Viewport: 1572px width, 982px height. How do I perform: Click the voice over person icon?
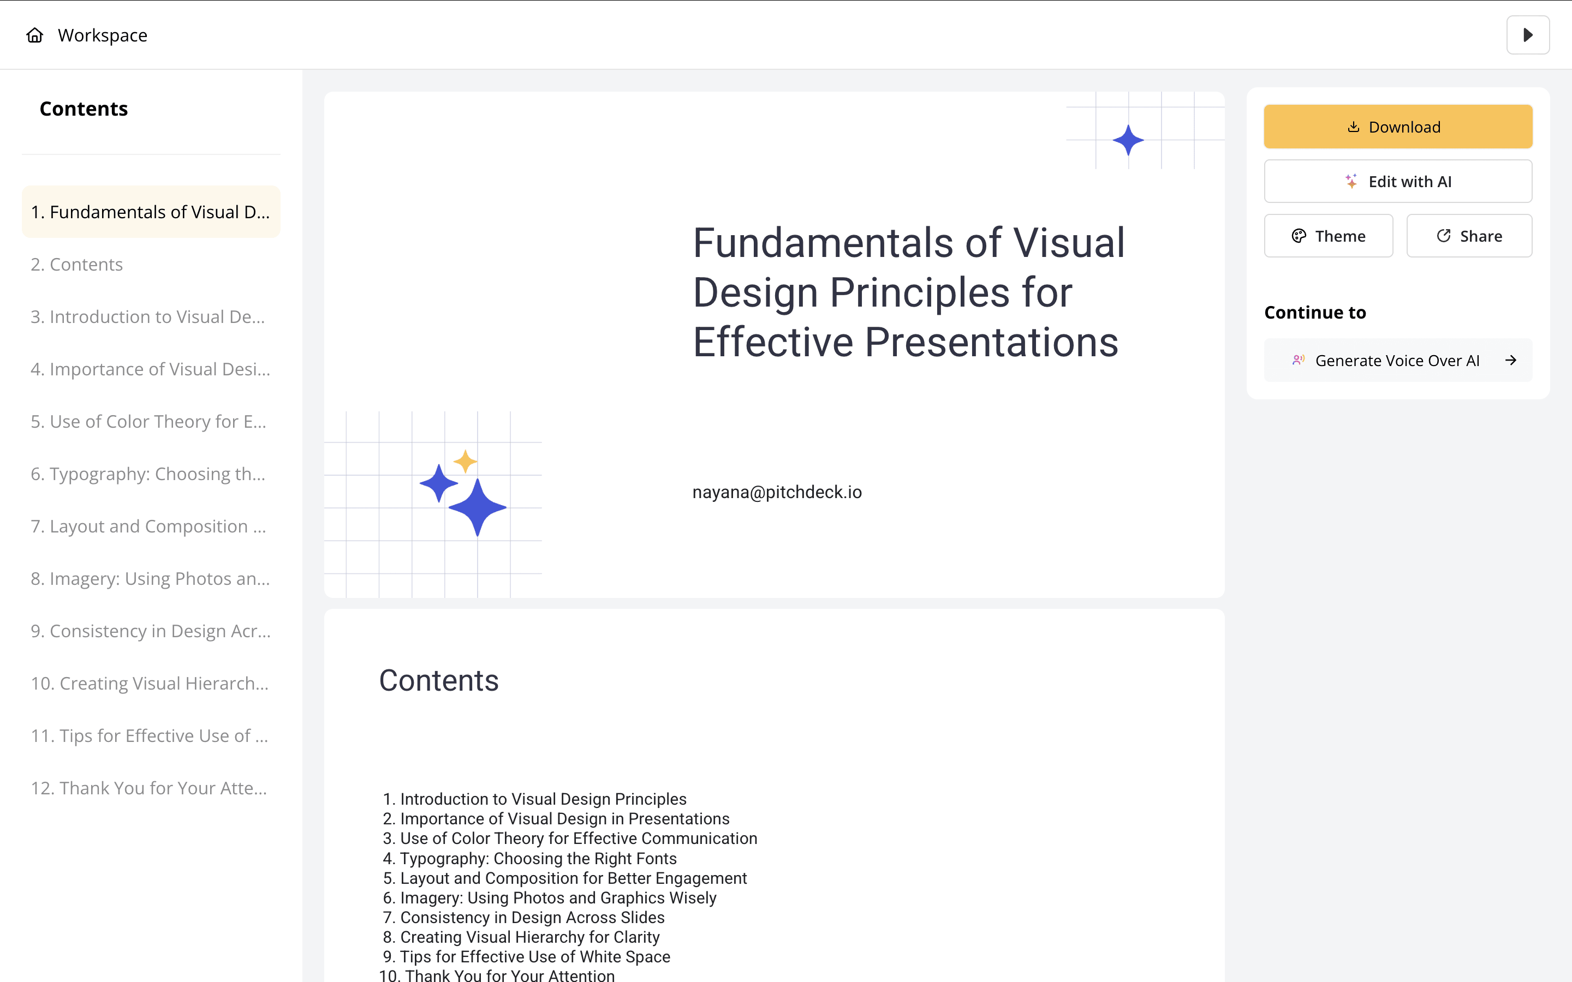coord(1298,360)
